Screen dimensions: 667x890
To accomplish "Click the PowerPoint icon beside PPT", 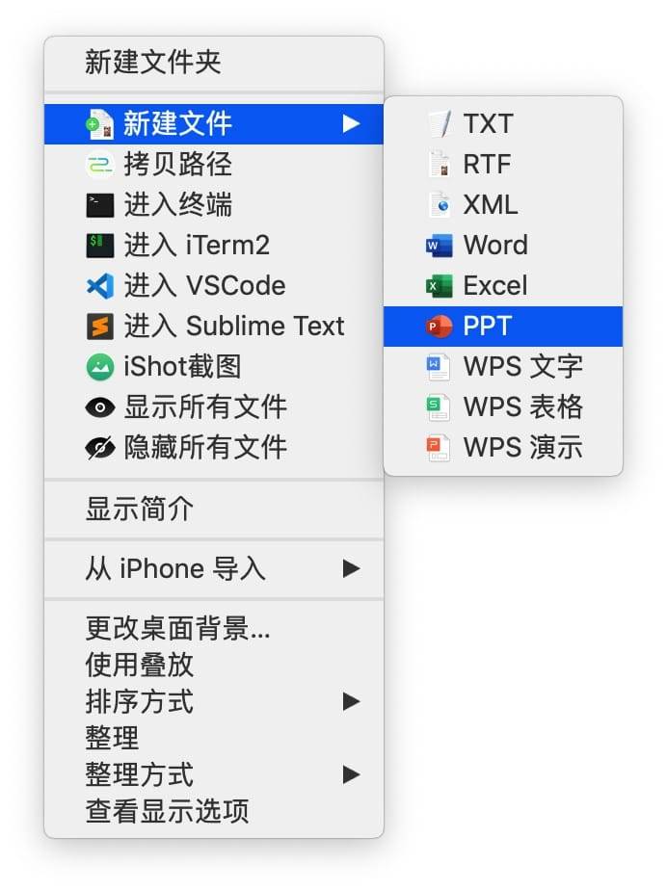I will (x=439, y=327).
